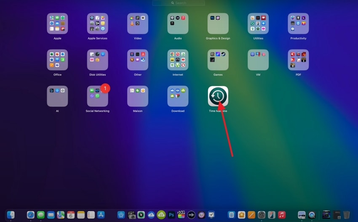The image size is (358, 222).
Task: Open the Disk Utilities folder
Action: [x=97, y=60]
